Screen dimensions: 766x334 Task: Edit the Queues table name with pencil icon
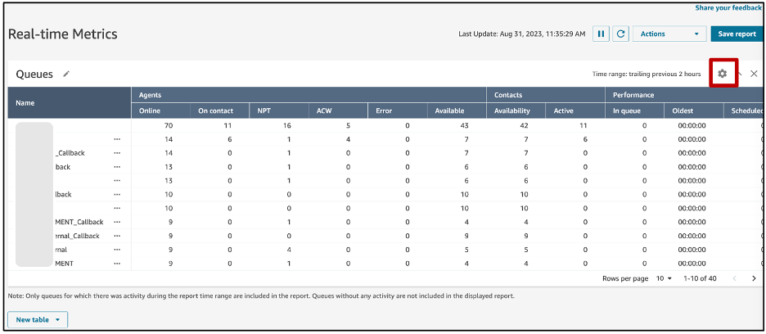pos(66,74)
